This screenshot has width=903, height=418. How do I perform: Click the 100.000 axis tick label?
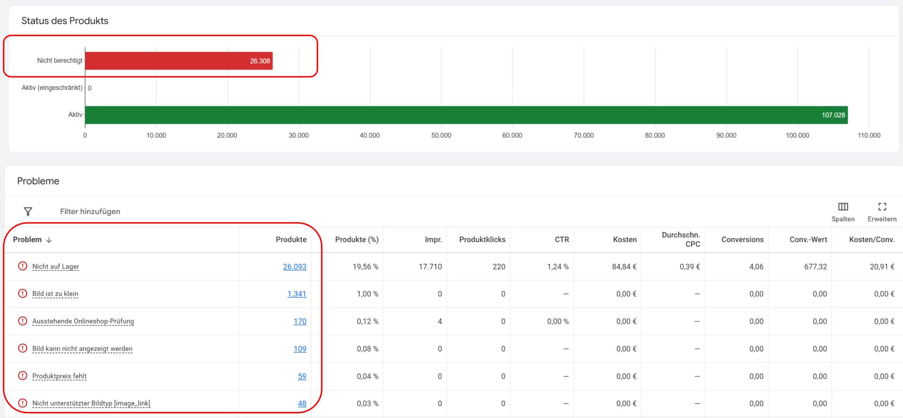pos(797,135)
